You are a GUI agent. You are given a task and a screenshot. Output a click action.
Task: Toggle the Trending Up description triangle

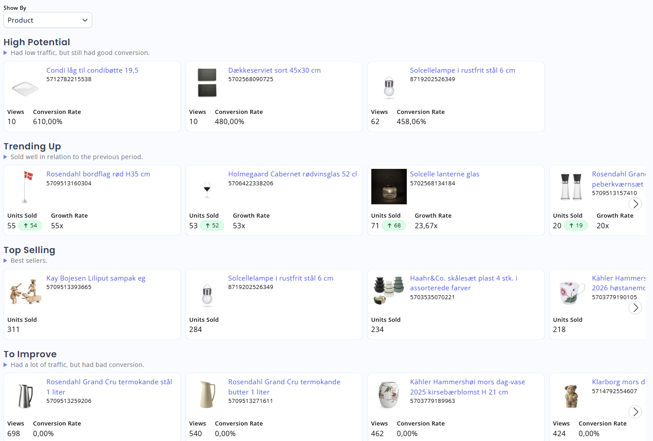[5, 157]
